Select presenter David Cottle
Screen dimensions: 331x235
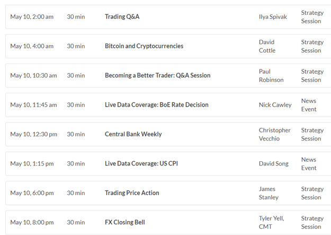pos(267,46)
